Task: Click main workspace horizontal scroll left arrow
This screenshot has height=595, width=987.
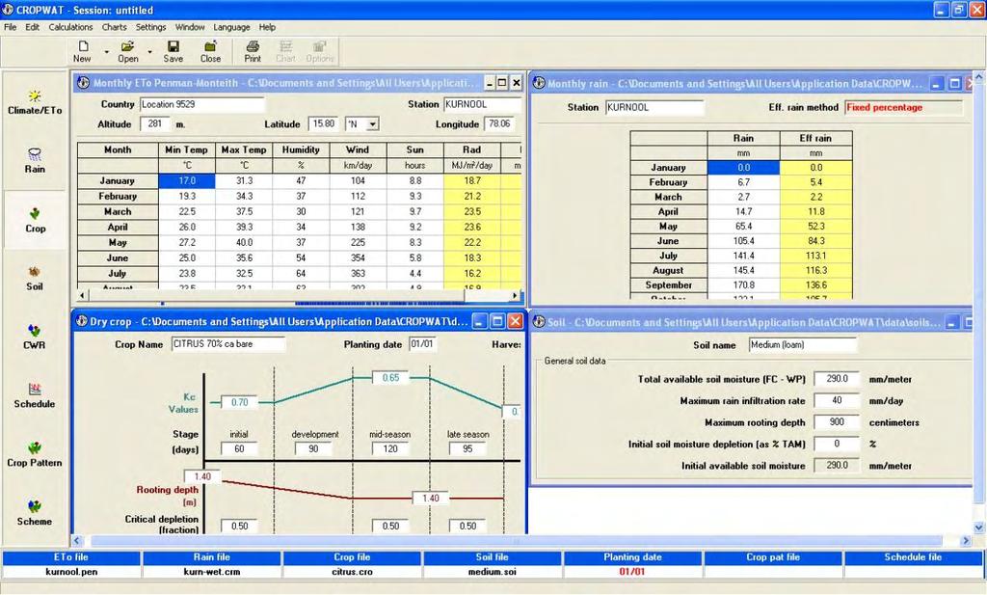Action: pos(77,541)
